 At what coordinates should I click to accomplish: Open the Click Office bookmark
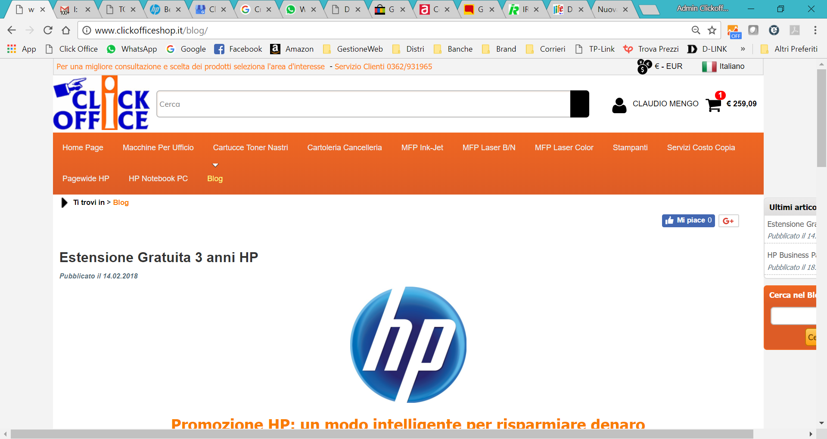coord(72,49)
